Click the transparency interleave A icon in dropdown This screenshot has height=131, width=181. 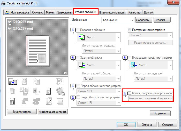(x=134, y=65)
